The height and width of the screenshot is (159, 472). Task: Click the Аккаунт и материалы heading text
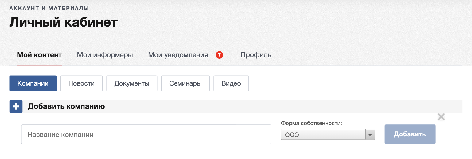tap(49, 8)
